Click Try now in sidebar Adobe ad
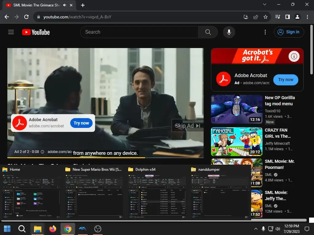314x235 pixels. click(286, 80)
